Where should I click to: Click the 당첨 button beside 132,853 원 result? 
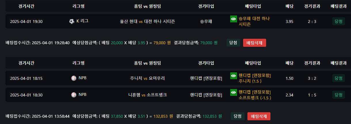237,116
